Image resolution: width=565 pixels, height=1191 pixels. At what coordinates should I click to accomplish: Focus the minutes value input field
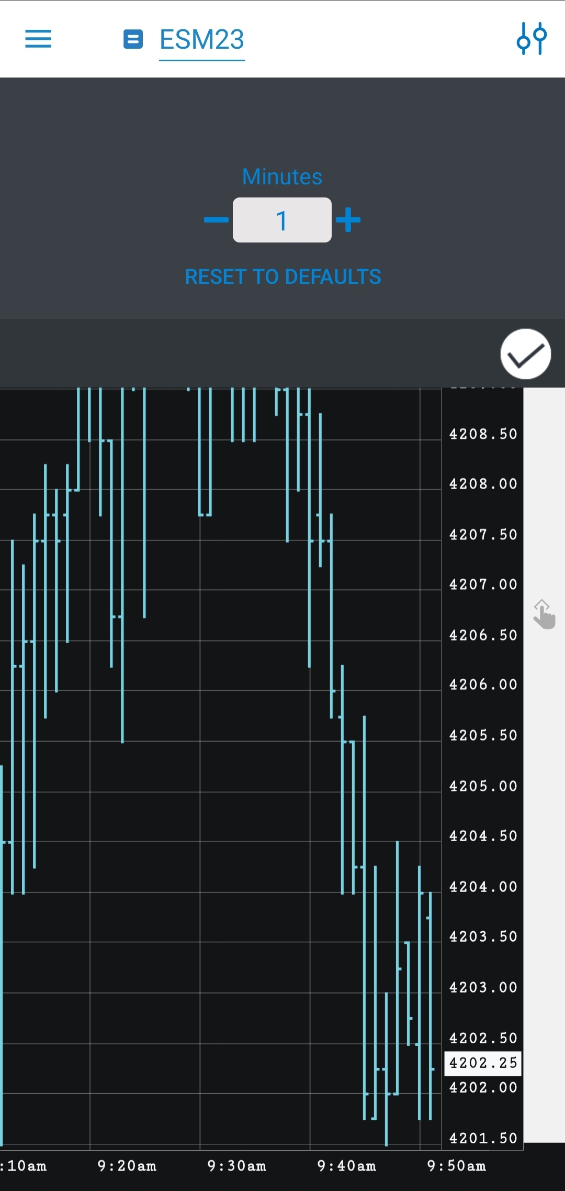[282, 220]
